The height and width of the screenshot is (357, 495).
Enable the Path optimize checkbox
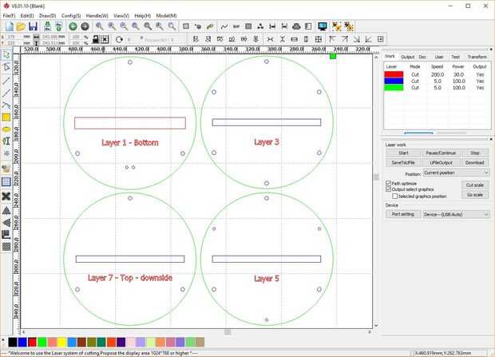coord(389,183)
